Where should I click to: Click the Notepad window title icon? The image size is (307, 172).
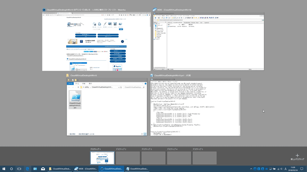click(x=152, y=75)
